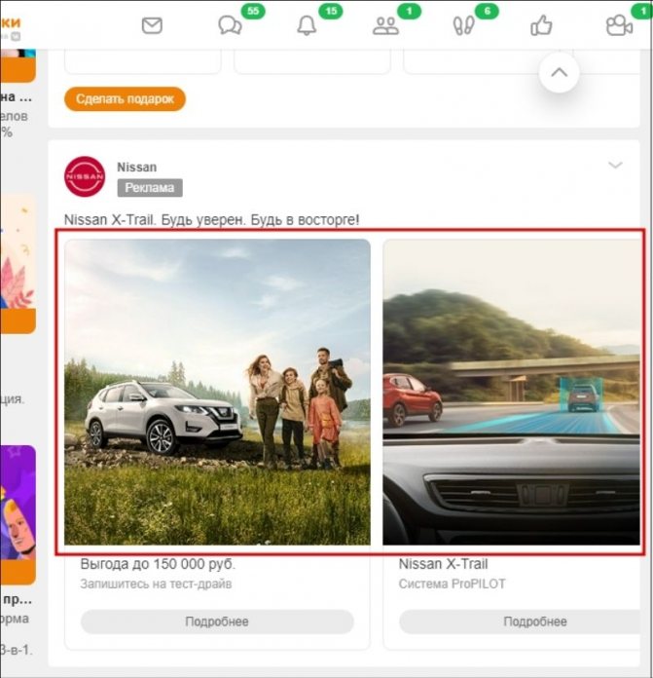Click text 'Nissan X-Trail. Будь уверен. Будь в восторге!'

[x=211, y=219]
